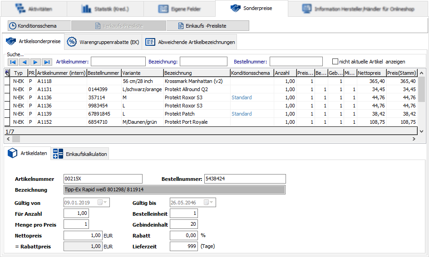Jump to first record navigation arrow

click(13, 62)
